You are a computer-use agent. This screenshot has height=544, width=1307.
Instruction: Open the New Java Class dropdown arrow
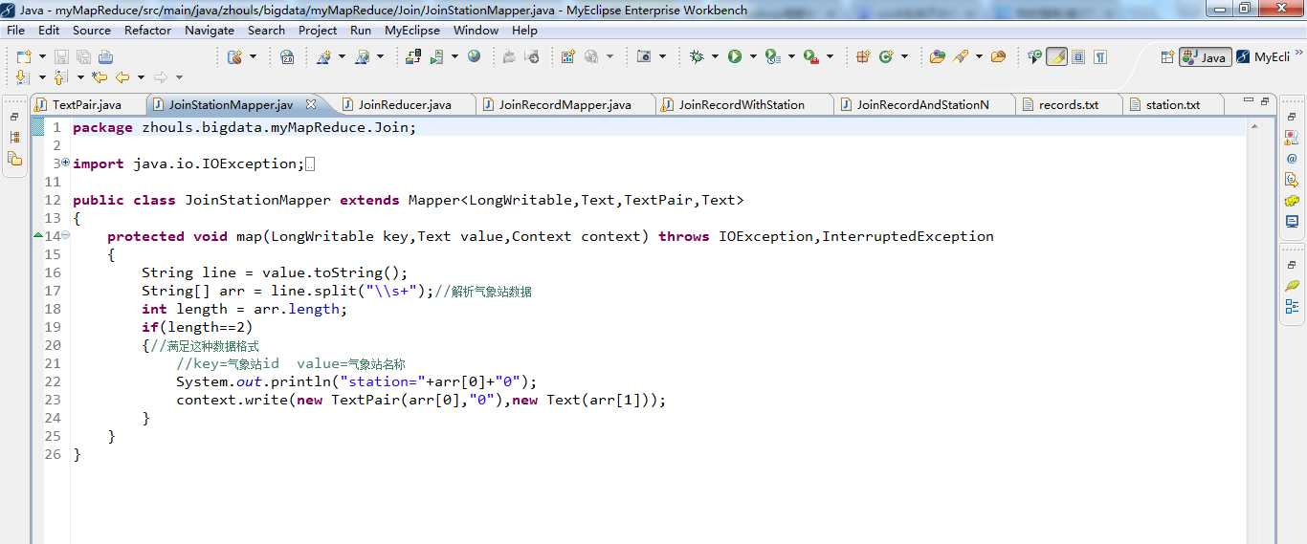click(904, 56)
